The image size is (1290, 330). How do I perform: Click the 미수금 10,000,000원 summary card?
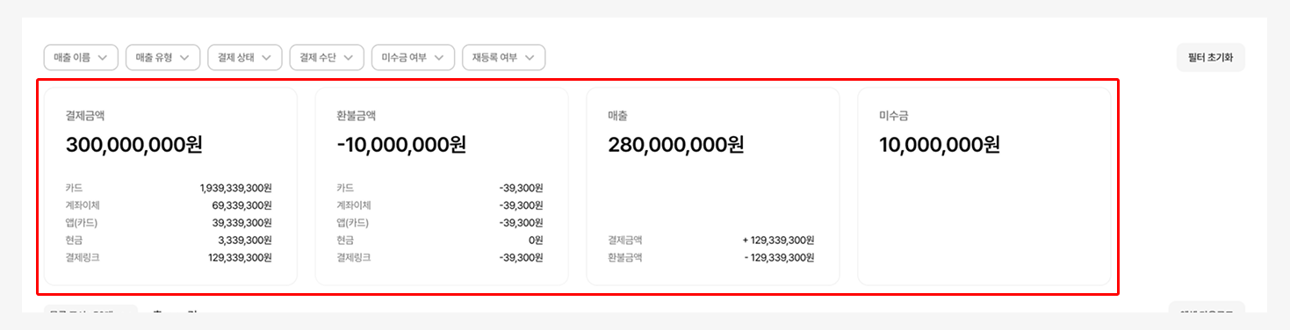984,186
